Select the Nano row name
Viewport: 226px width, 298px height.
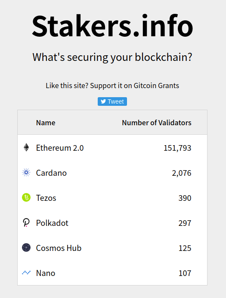(x=46, y=273)
